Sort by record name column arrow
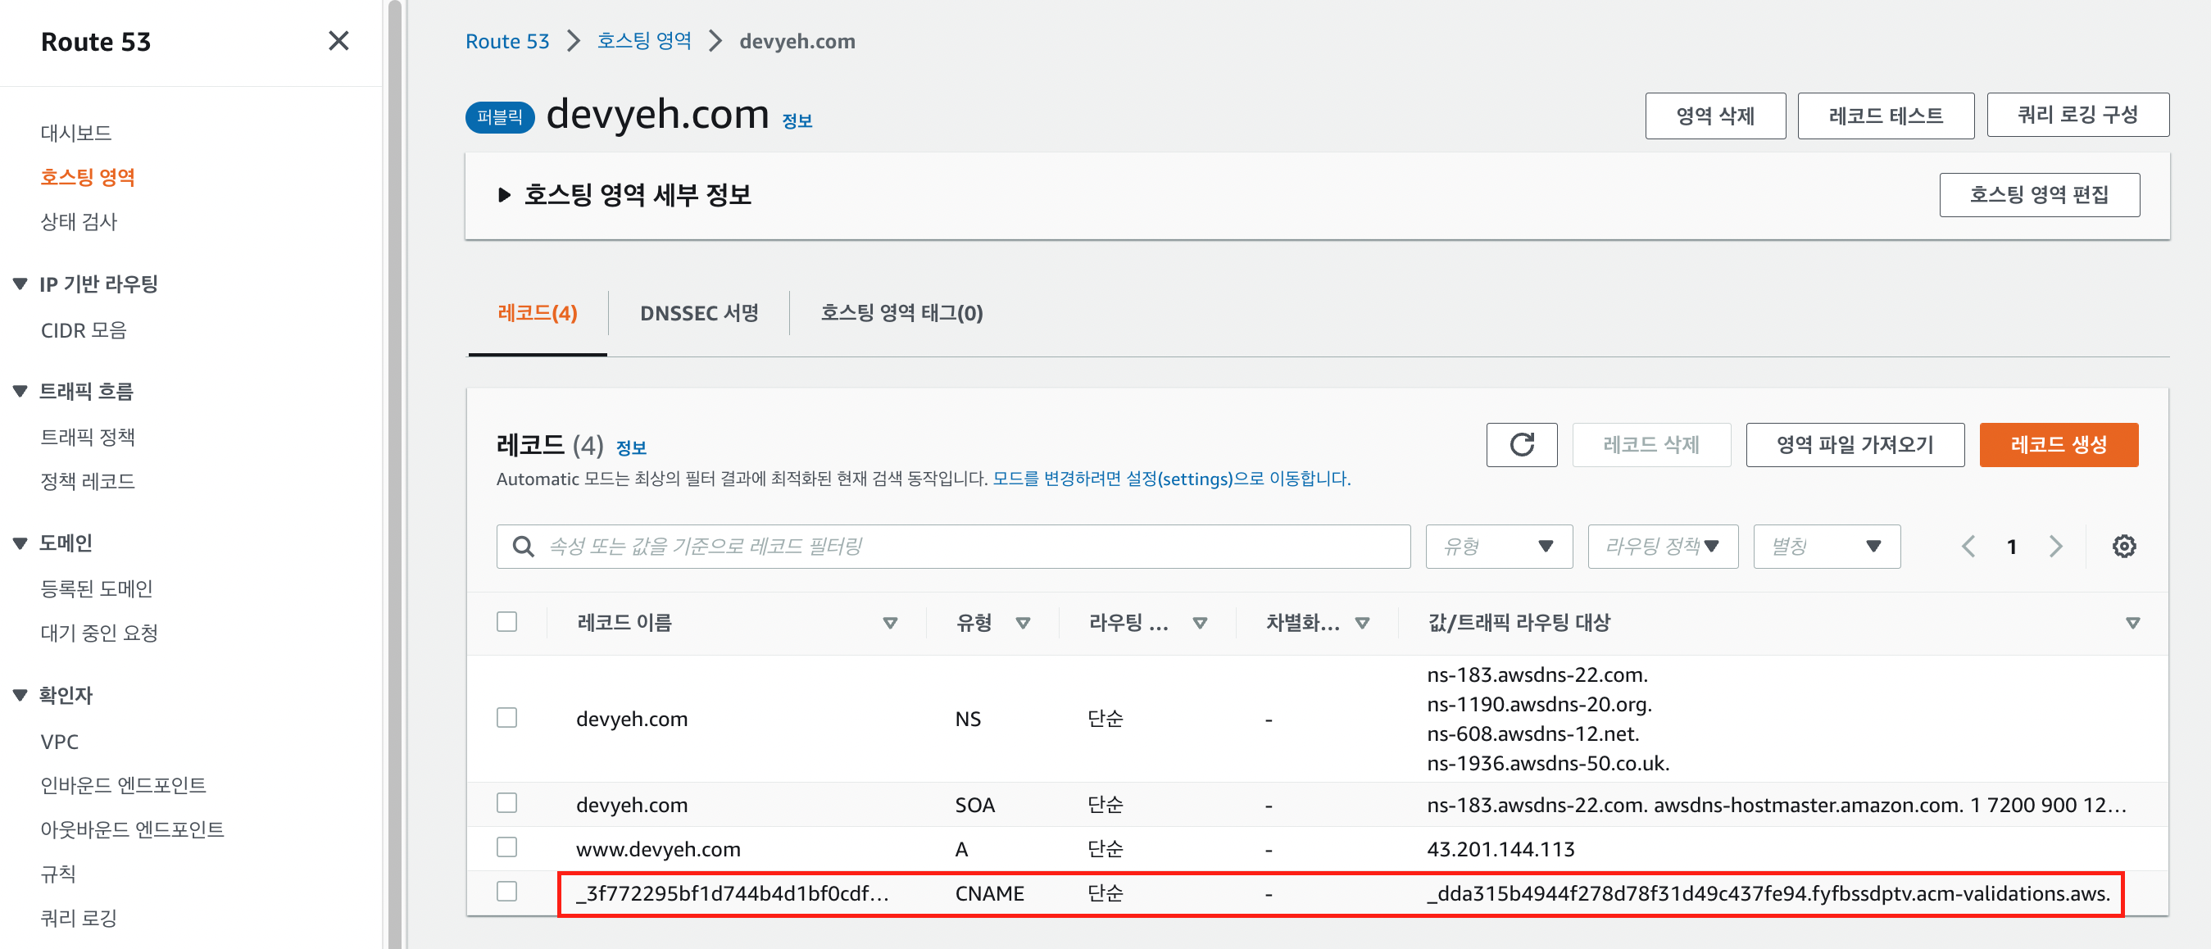Image resolution: width=2211 pixels, height=949 pixels. click(x=890, y=623)
